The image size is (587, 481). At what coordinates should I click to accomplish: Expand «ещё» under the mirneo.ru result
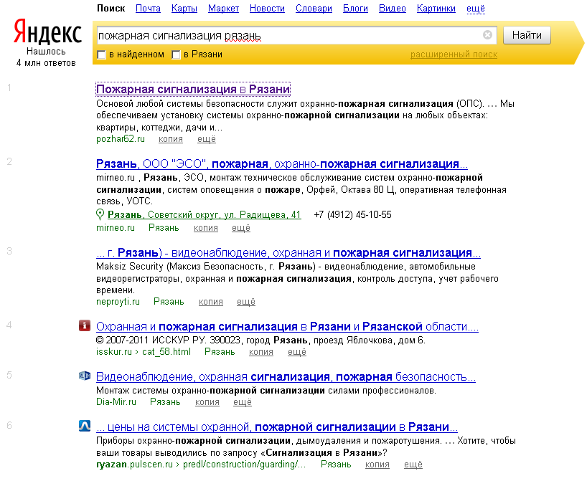pos(240,227)
